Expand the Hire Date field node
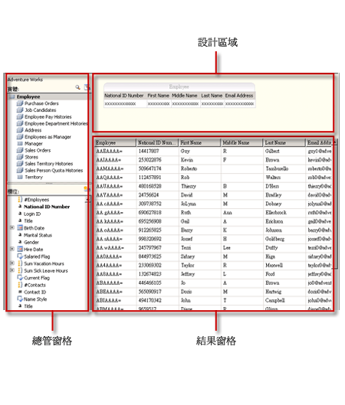Screen dimensions: 345x405 click(x=12, y=249)
